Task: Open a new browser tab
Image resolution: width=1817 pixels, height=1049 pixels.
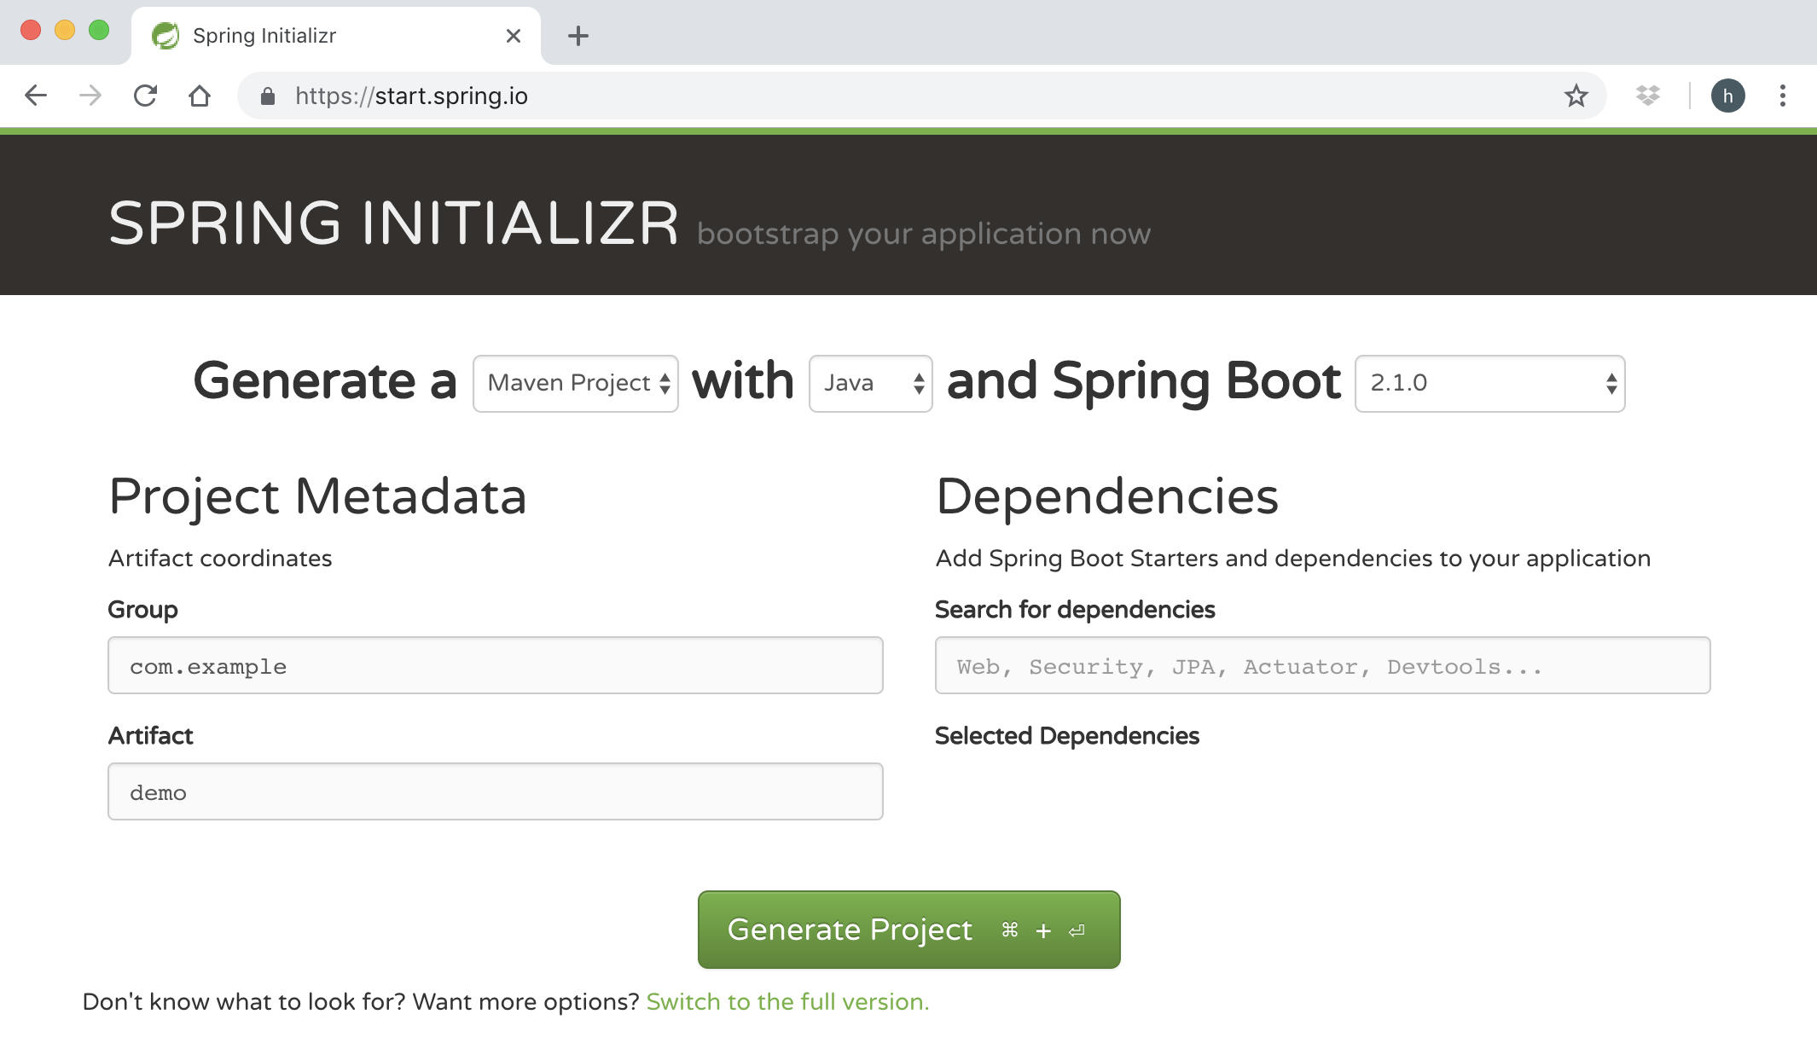Action: (x=578, y=36)
